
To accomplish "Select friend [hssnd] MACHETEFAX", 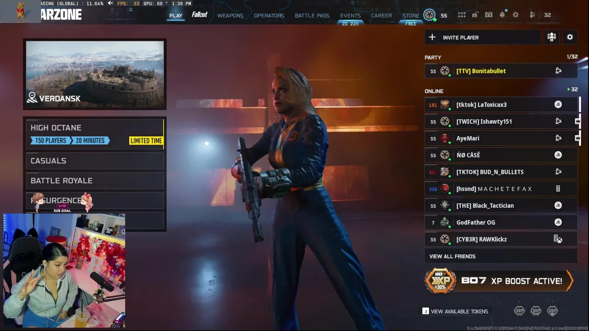I will pos(501,188).
